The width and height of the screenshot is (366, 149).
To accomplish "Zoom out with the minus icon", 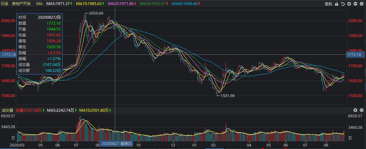I will click(355, 4).
